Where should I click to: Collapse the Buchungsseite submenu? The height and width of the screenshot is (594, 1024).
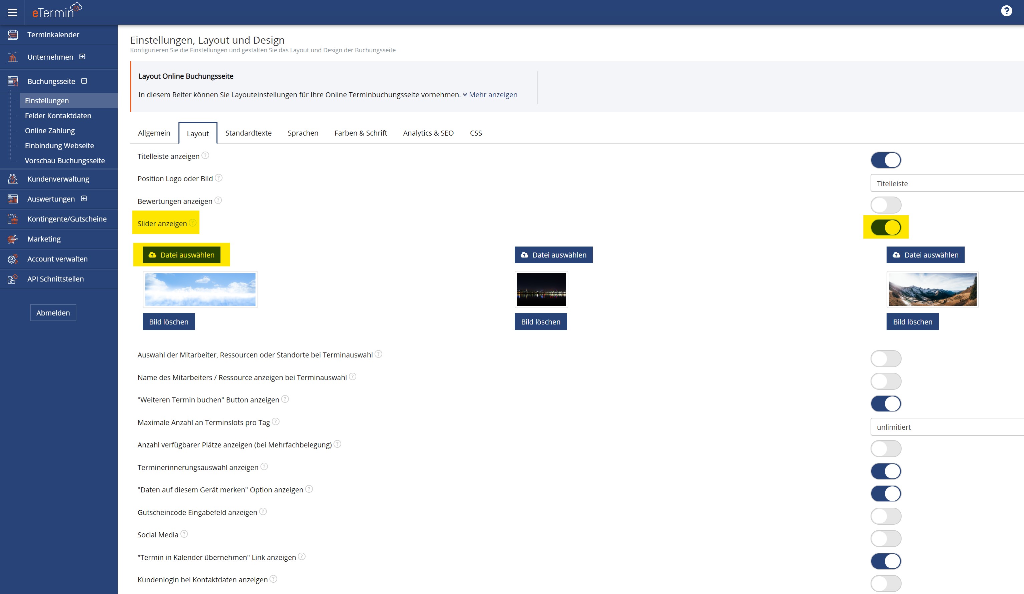click(84, 81)
